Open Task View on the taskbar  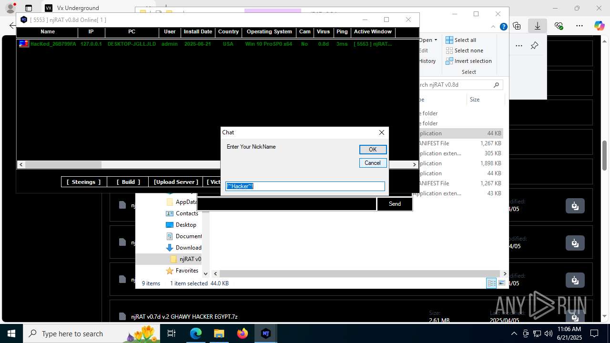[x=172, y=333]
